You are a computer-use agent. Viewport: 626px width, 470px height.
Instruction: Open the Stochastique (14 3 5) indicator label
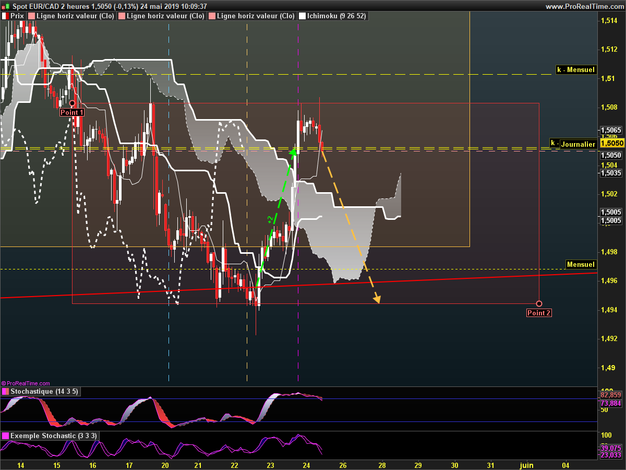tap(44, 391)
